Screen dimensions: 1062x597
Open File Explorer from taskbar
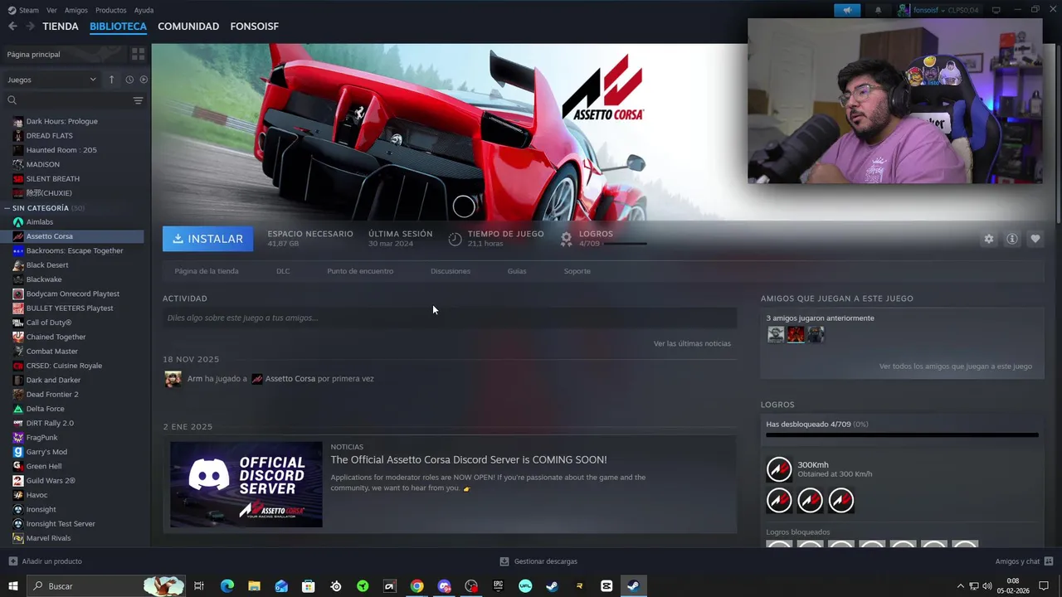[x=254, y=586]
